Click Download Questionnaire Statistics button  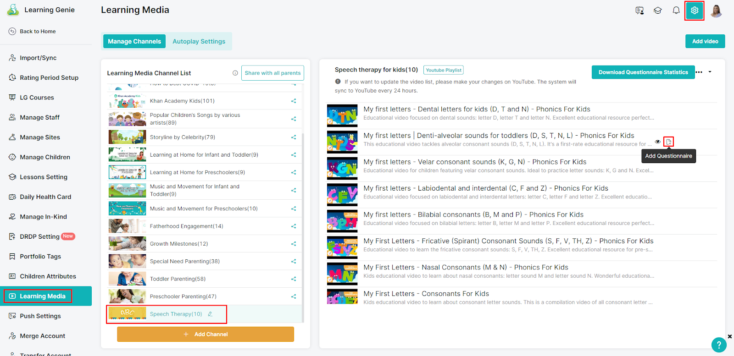(x=643, y=72)
